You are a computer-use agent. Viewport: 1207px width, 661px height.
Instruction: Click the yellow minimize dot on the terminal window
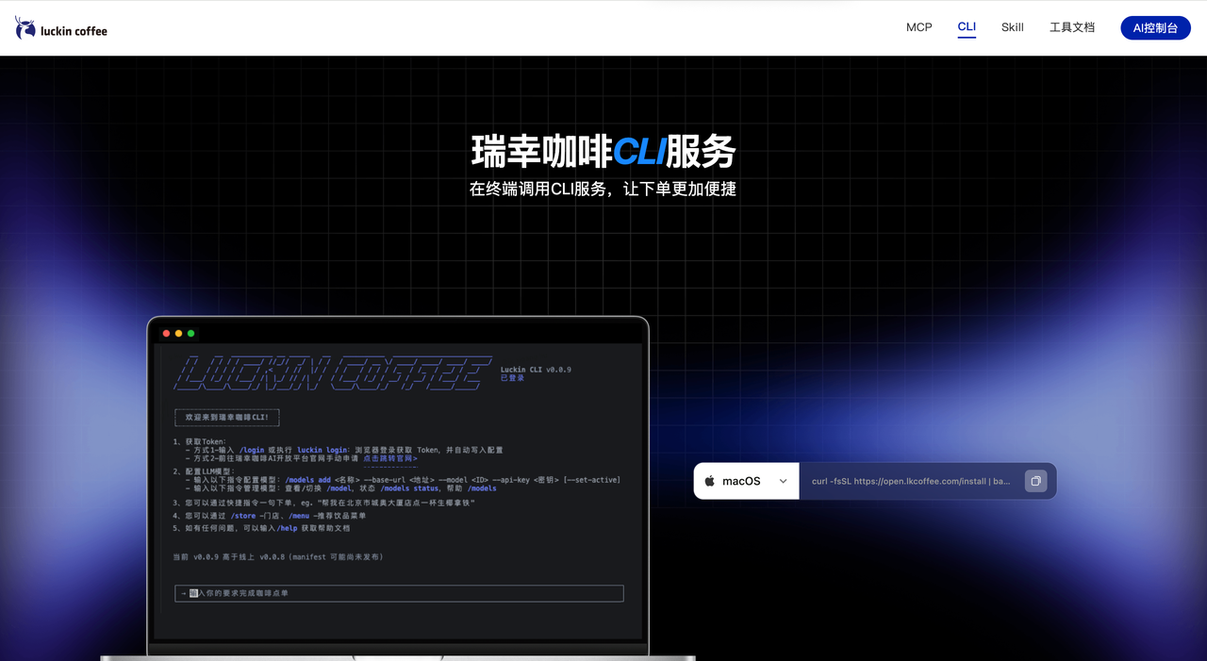(179, 334)
